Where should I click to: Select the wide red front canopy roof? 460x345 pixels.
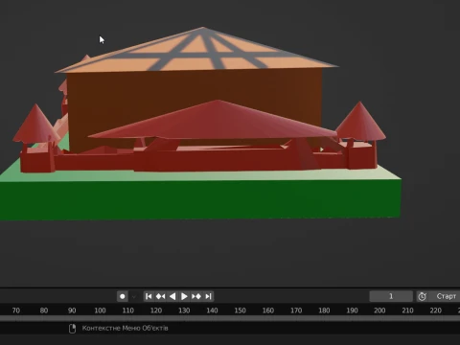(214, 123)
